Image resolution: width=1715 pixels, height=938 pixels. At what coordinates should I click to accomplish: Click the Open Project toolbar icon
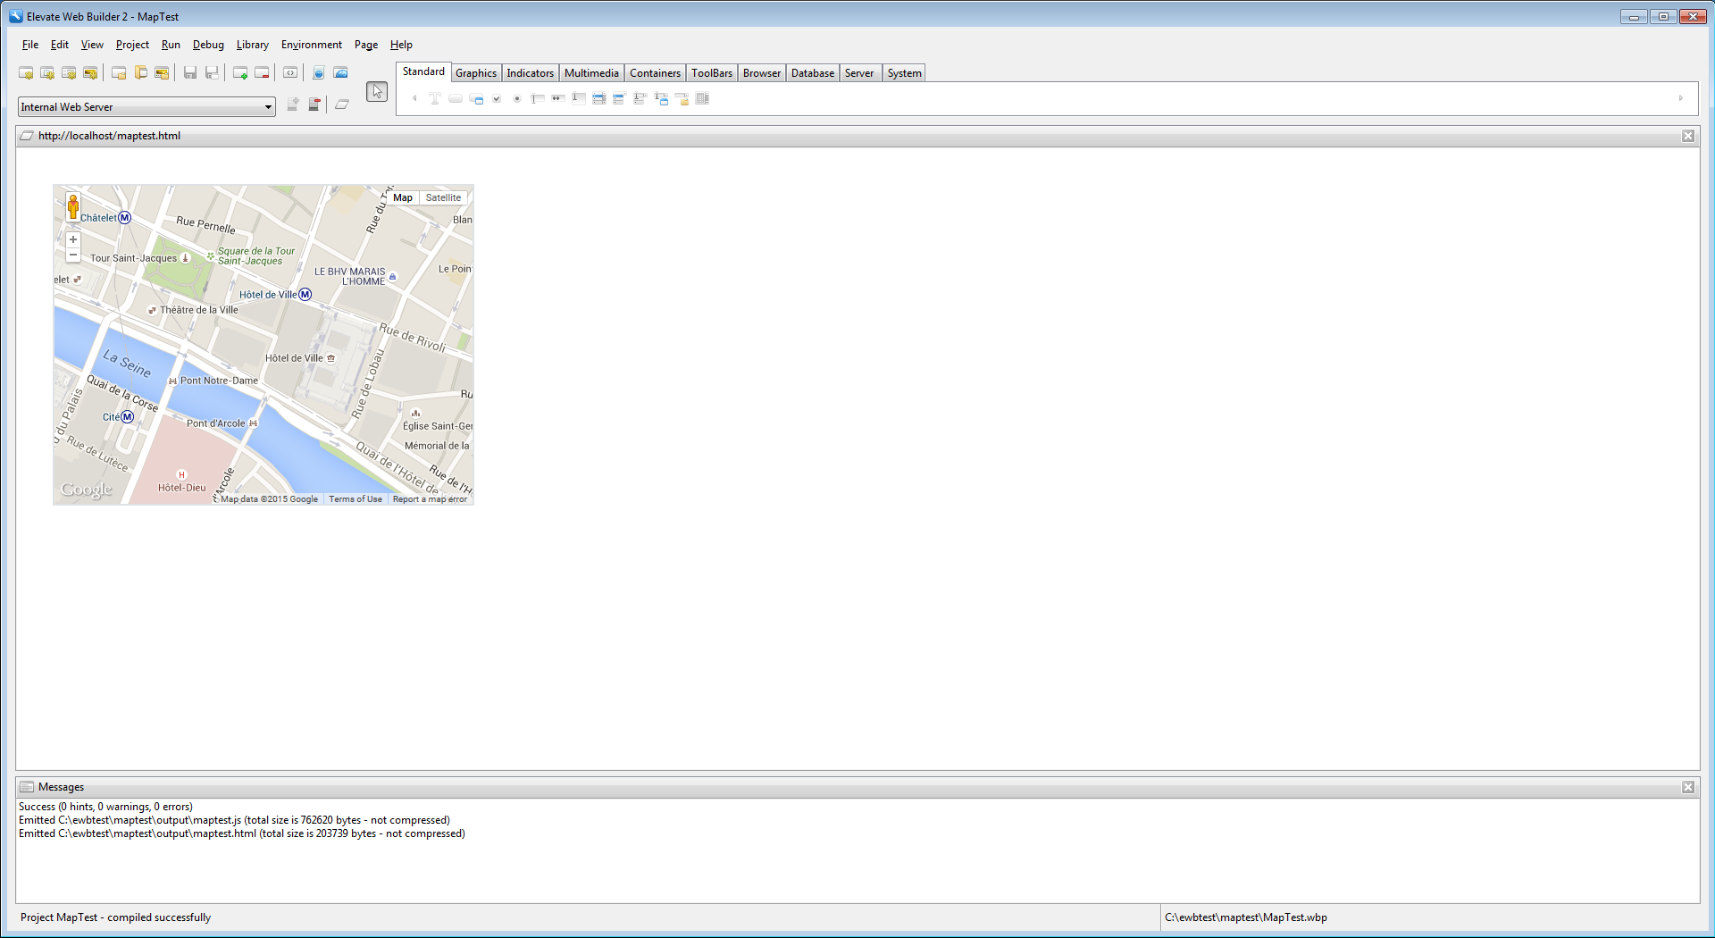tap(119, 73)
